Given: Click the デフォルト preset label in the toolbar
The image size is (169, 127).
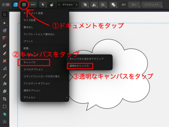Looking at the screenshot, I should [68, 5].
